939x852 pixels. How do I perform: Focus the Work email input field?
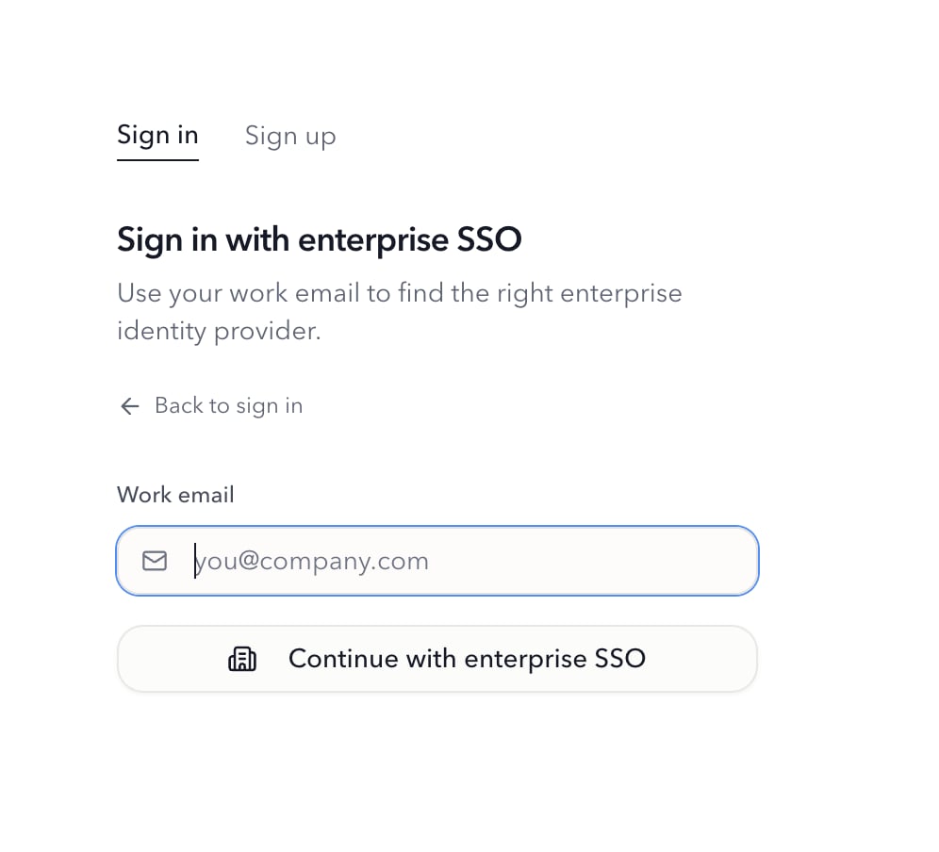pos(437,561)
